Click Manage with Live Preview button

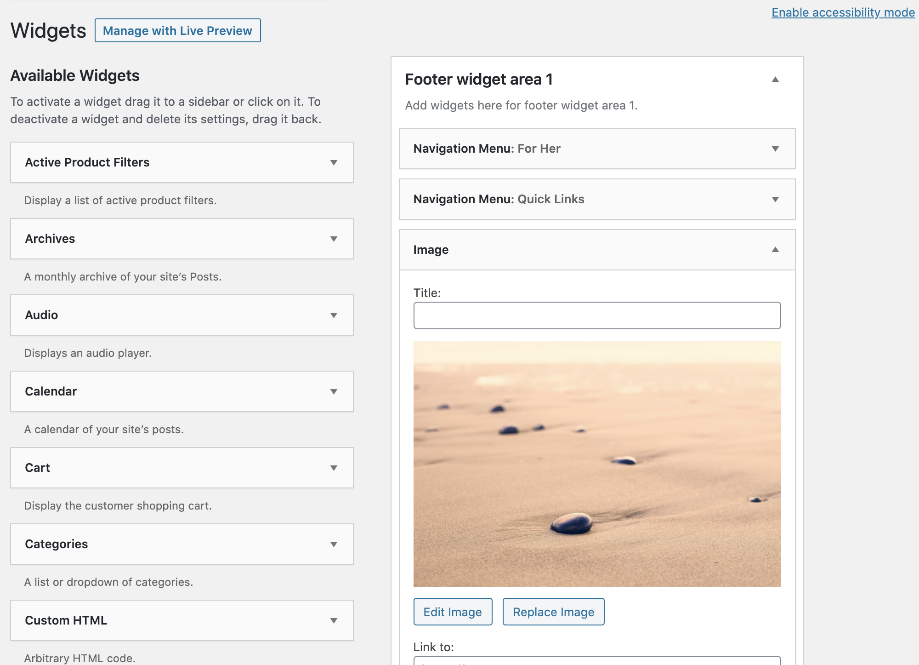178,30
